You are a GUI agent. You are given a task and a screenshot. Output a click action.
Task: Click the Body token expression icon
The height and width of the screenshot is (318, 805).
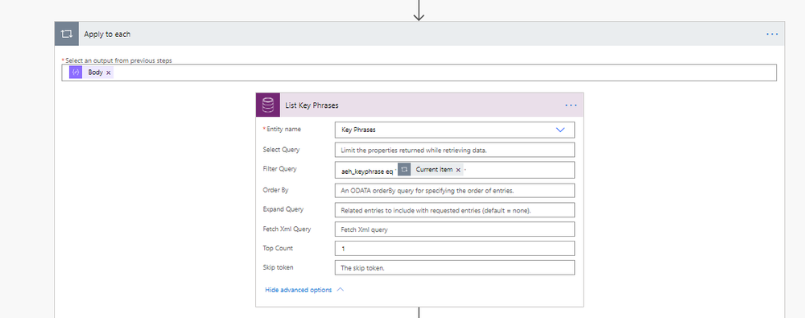tap(76, 73)
